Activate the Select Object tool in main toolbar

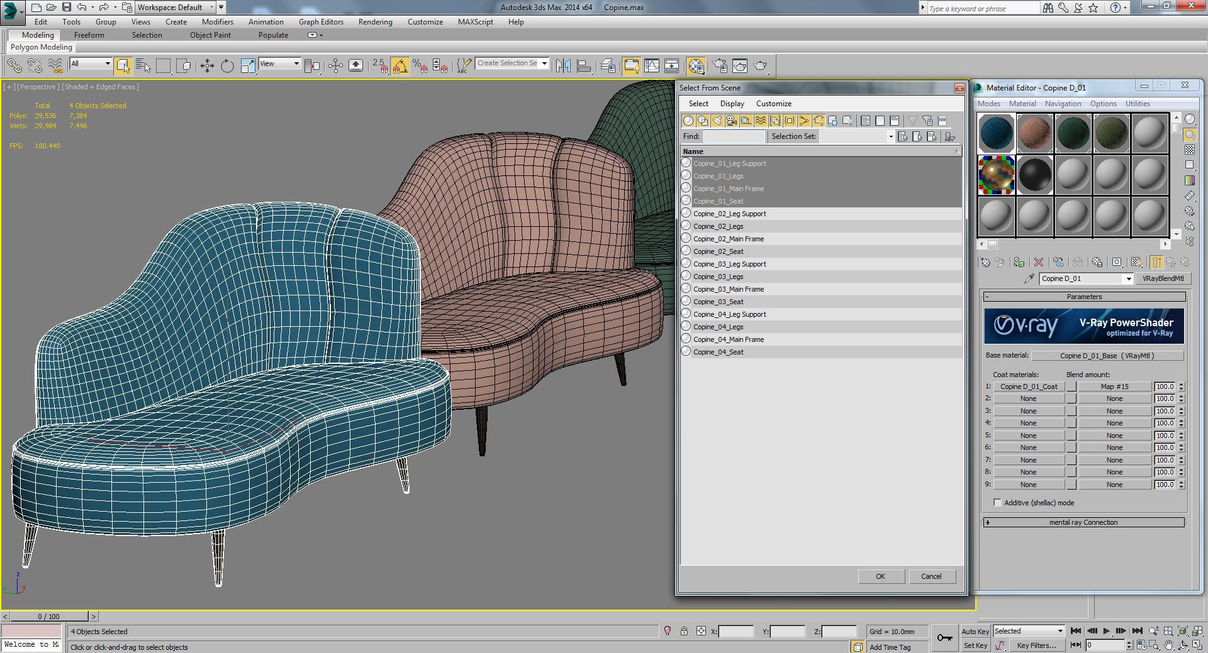point(123,65)
